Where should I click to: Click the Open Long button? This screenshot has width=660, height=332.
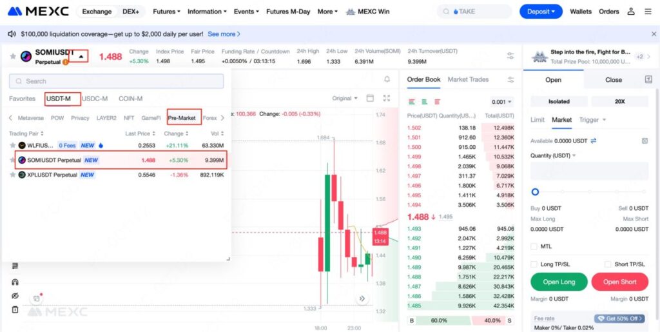coord(559,282)
